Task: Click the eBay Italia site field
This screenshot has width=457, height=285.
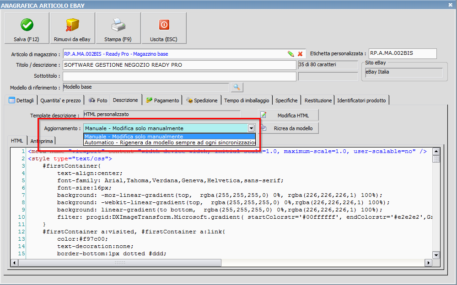Action: [403, 72]
